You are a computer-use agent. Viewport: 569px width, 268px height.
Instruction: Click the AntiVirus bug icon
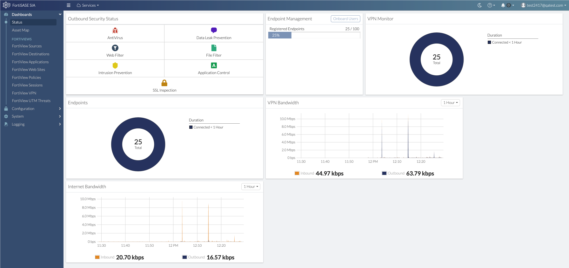pos(115,31)
